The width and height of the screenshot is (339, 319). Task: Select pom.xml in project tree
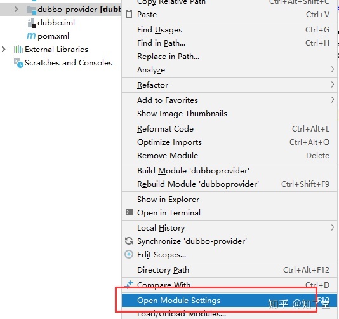click(53, 36)
